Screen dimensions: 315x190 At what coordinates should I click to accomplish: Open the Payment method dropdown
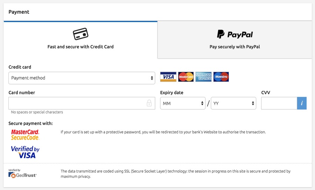[82, 78]
